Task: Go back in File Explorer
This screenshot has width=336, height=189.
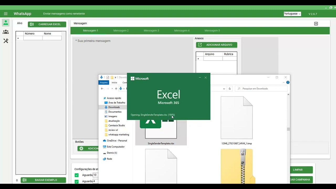Action: pyautogui.click(x=102, y=89)
